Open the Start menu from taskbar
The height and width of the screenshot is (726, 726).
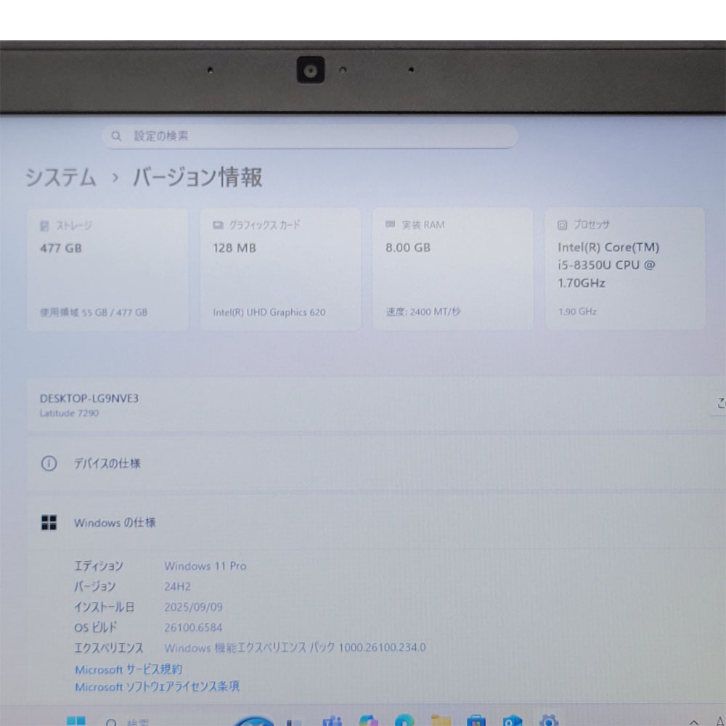pos(76,721)
